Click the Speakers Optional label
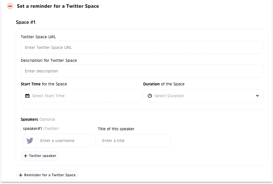273x184 pixels. click(38, 119)
